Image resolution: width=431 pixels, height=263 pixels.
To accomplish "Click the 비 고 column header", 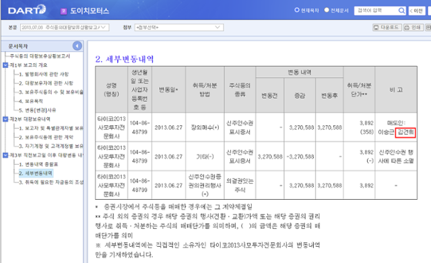I will click(396, 89).
